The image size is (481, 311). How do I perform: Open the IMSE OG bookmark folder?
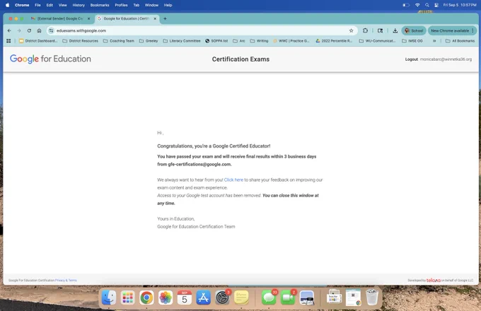(x=412, y=41)
